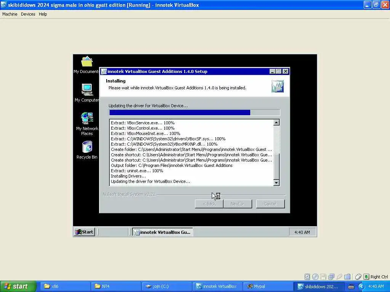Viewport: 390px width, 292px height.
Task: Minimize the Guest Additions setup window
Action: [272, 71]
